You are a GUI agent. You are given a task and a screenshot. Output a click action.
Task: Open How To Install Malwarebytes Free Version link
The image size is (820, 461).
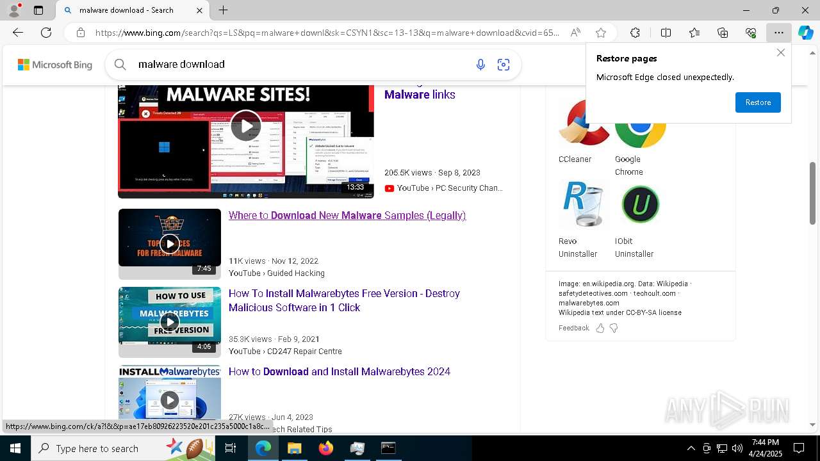[344, 300]
